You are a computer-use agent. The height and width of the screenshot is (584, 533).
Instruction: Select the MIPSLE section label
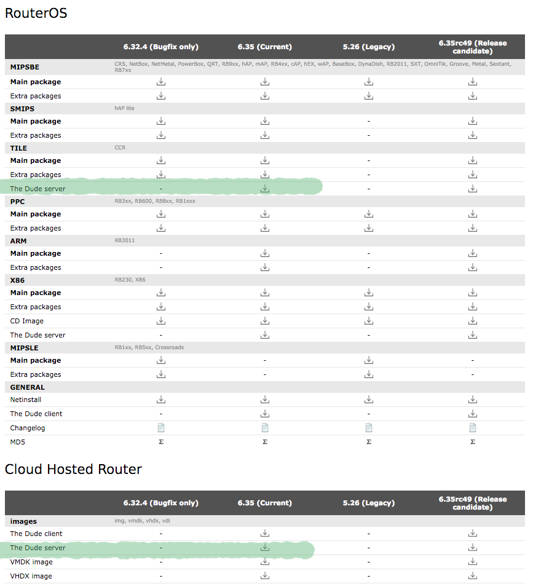click(x=24, y=348)
